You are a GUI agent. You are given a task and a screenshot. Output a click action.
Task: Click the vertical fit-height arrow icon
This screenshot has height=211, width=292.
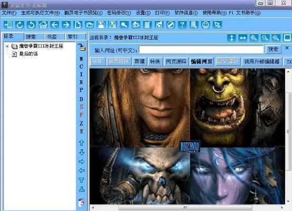pos(231,38)
